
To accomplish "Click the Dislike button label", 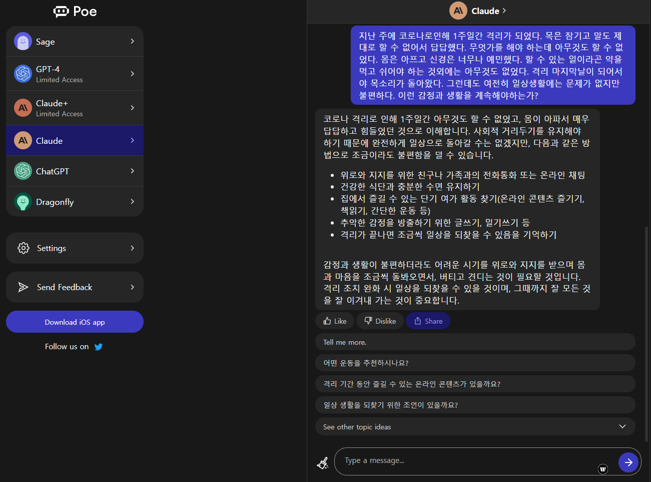I will point(386,321).
